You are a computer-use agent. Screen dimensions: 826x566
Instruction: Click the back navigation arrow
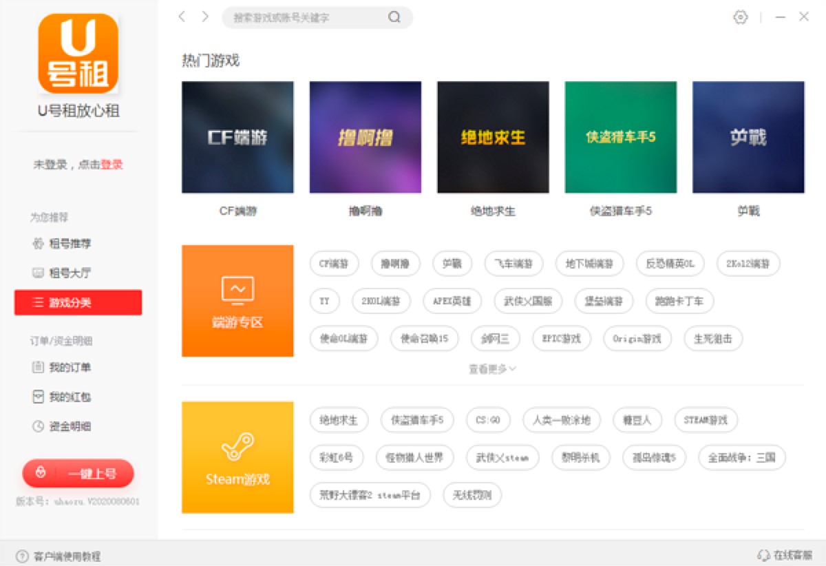click(181, 17)
